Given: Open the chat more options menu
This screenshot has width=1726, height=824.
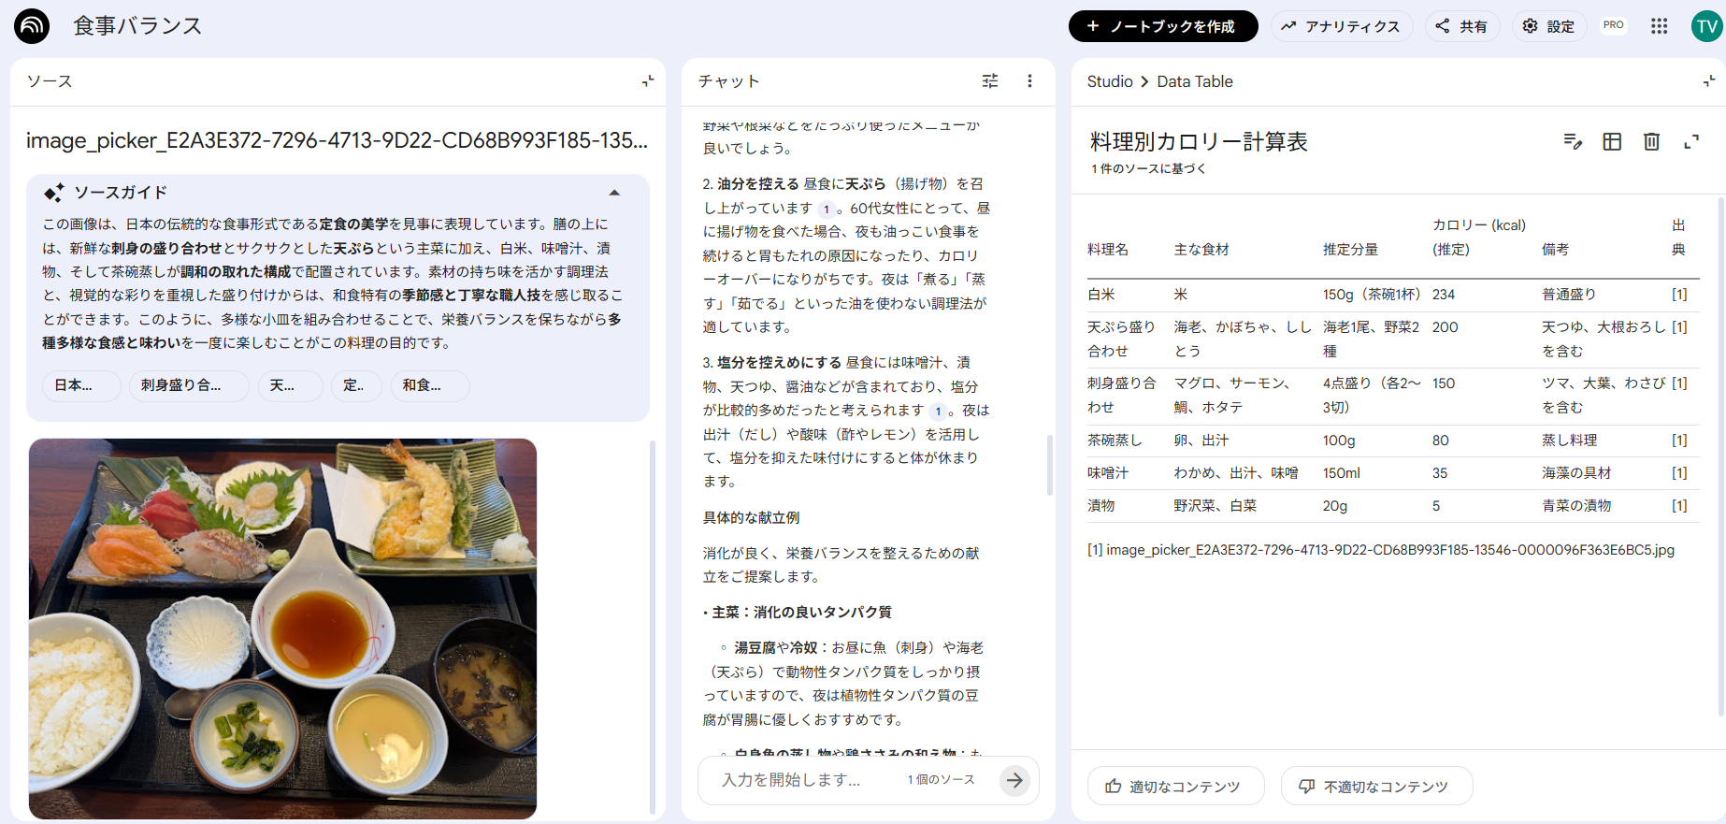Looking at the screenshot, I should (x=1029, y=81).
